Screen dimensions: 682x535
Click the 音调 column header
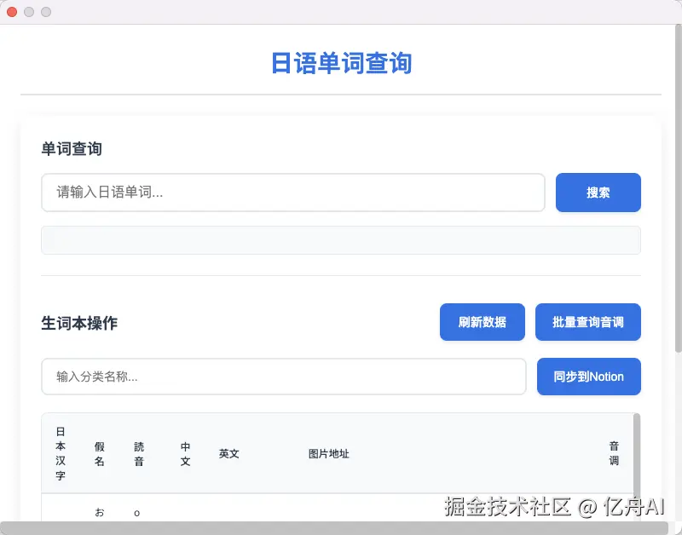pos(614,453)
